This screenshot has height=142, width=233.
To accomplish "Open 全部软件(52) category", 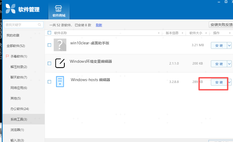I will pyautogui.click(x=16, y=46).
